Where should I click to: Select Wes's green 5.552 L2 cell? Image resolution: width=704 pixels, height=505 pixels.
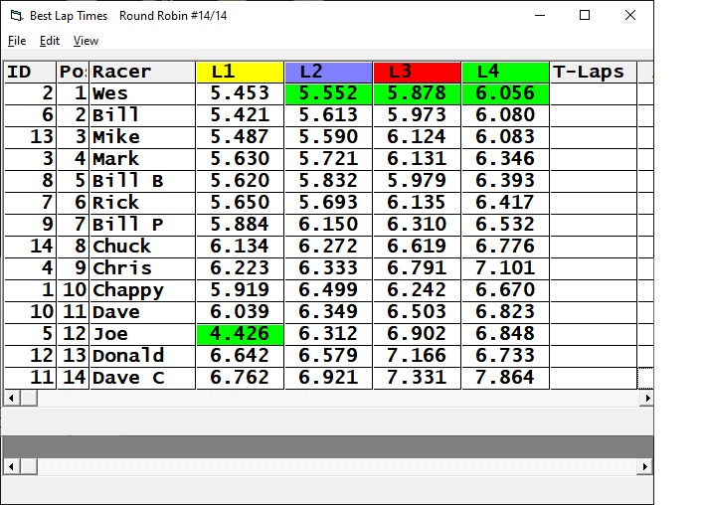328,93
